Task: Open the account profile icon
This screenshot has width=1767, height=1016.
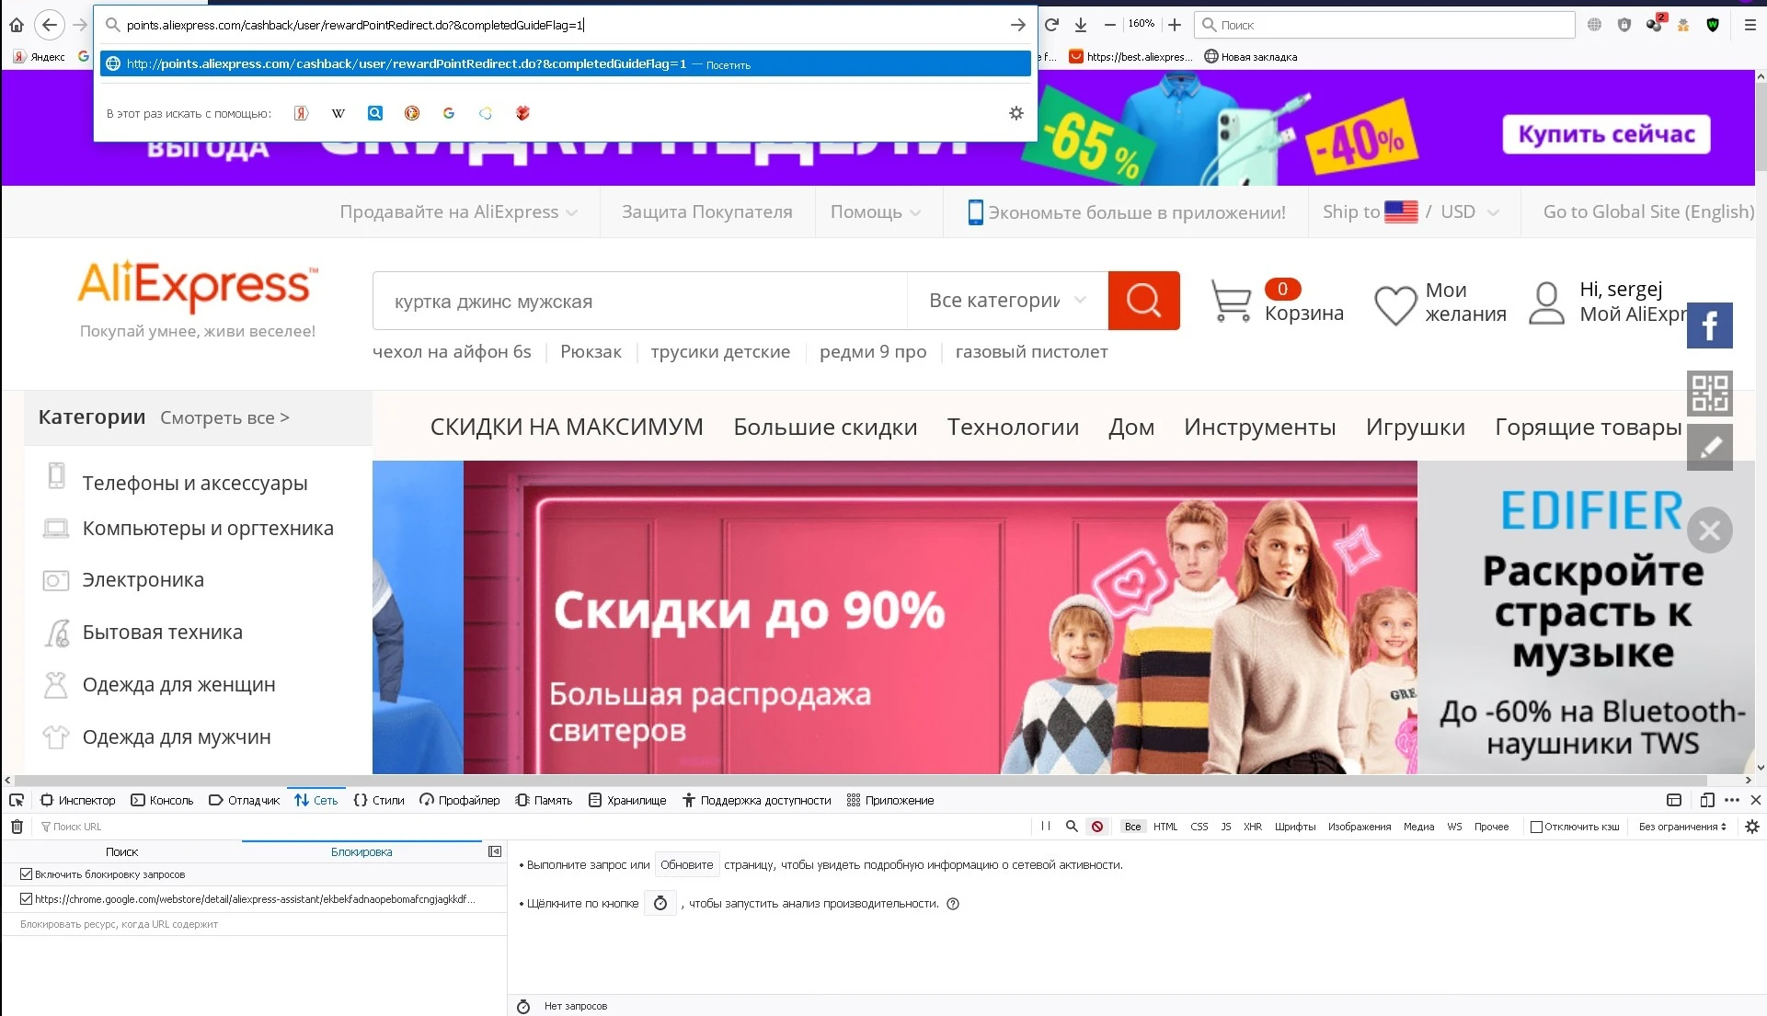Action: point(1546,303)
